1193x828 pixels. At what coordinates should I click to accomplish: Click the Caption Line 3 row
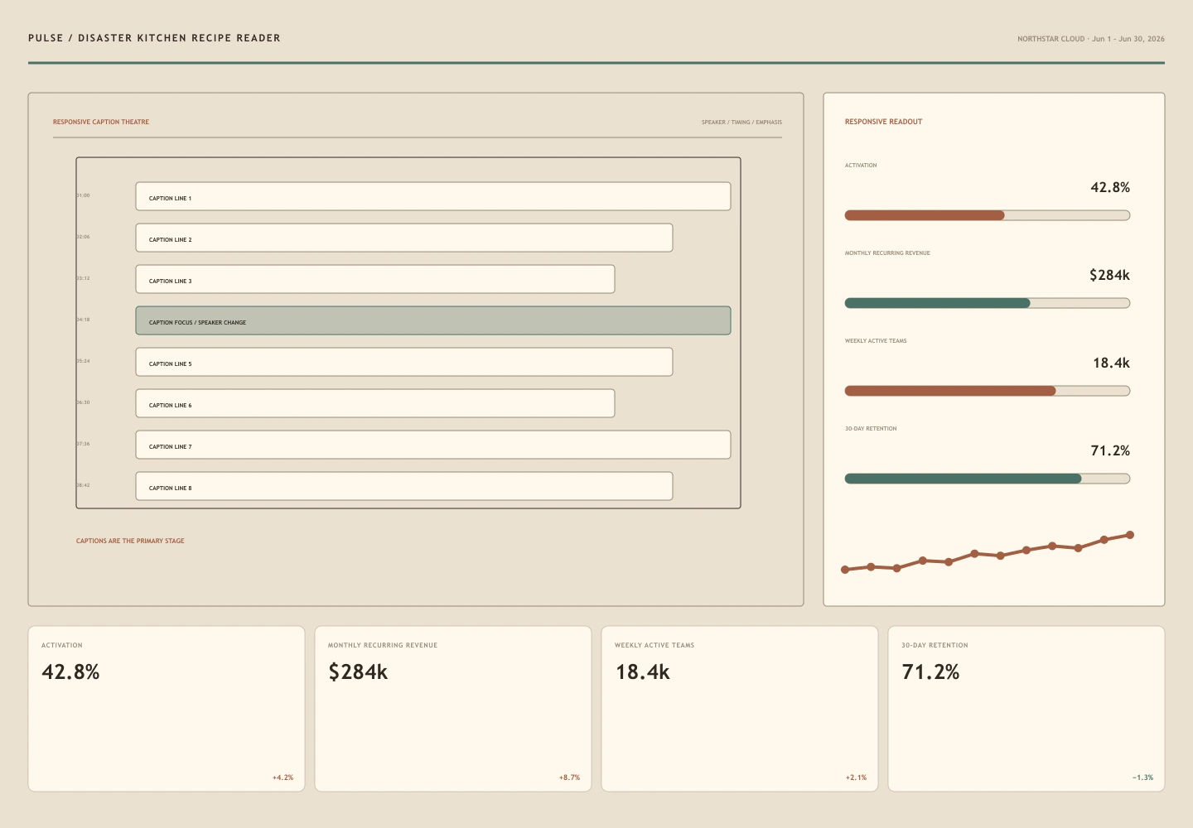coord(375,279)
